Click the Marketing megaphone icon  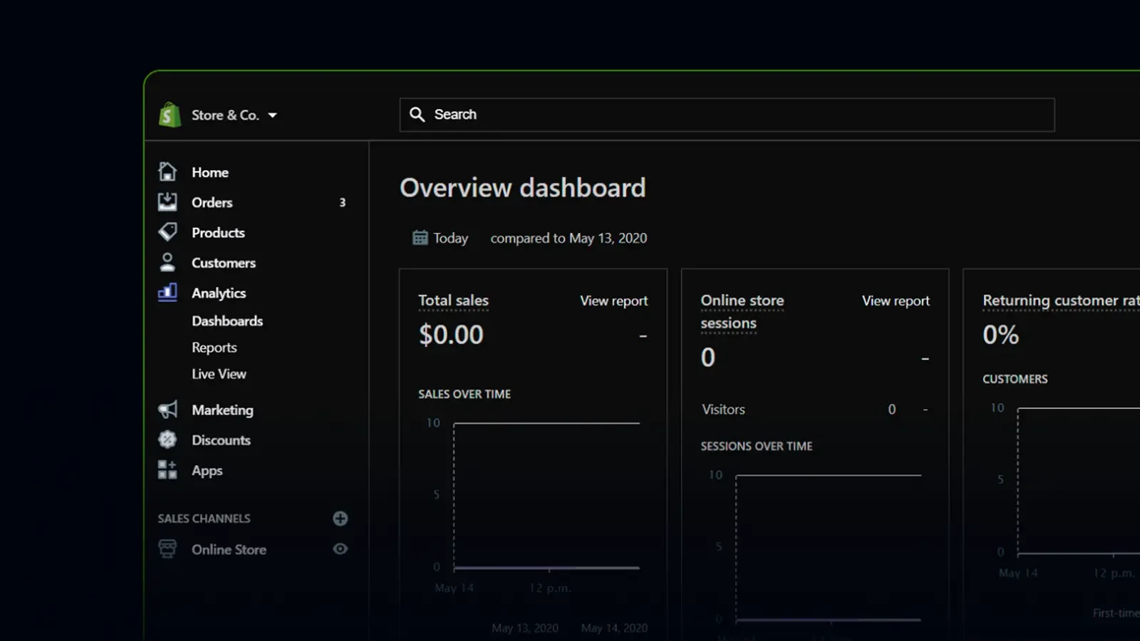(167, 410)
